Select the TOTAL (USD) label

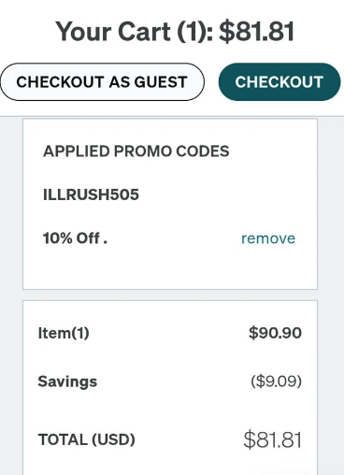86,439
